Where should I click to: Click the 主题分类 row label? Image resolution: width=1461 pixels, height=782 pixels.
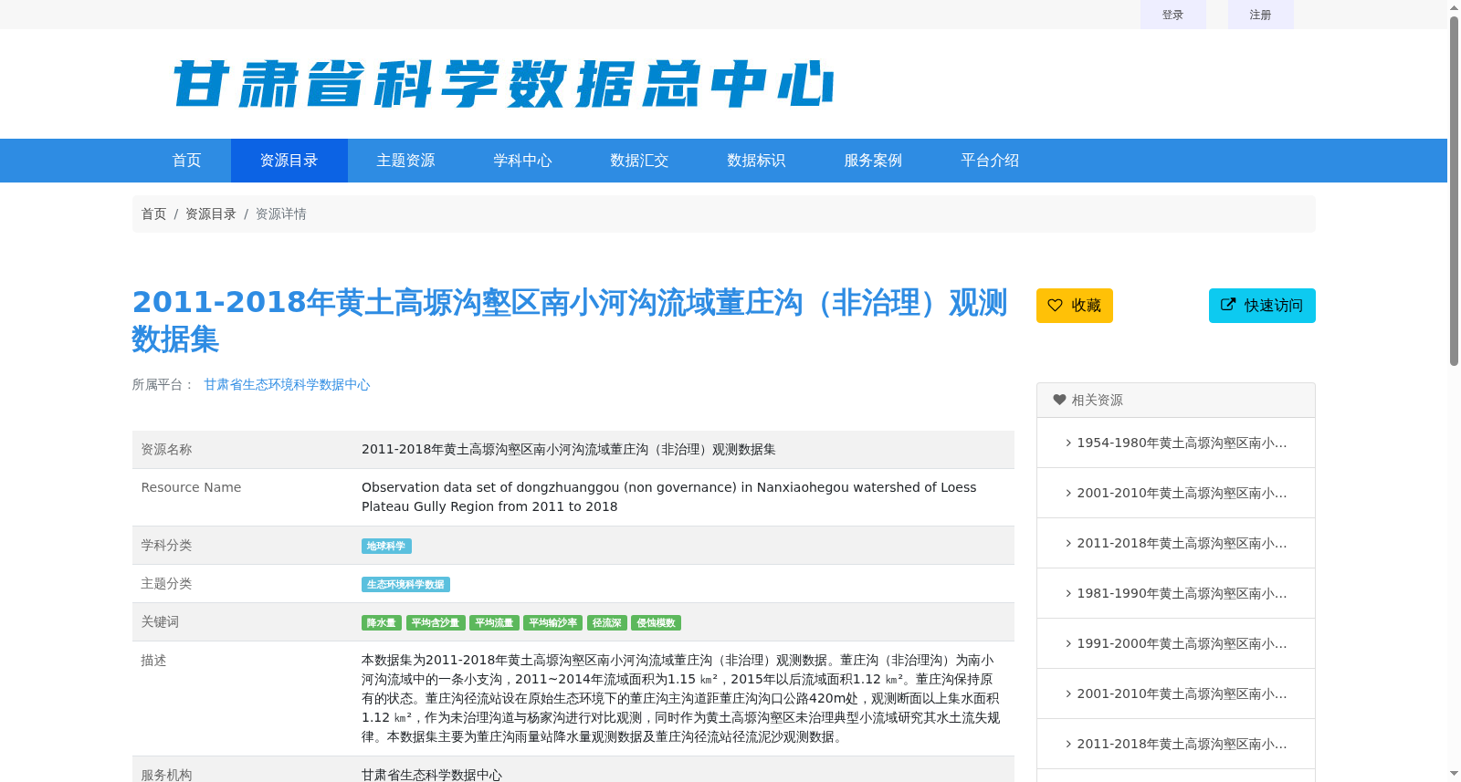(x=166, y=583)
